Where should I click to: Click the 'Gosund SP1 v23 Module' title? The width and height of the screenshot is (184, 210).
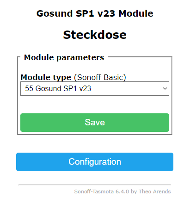tap(95, 13)
